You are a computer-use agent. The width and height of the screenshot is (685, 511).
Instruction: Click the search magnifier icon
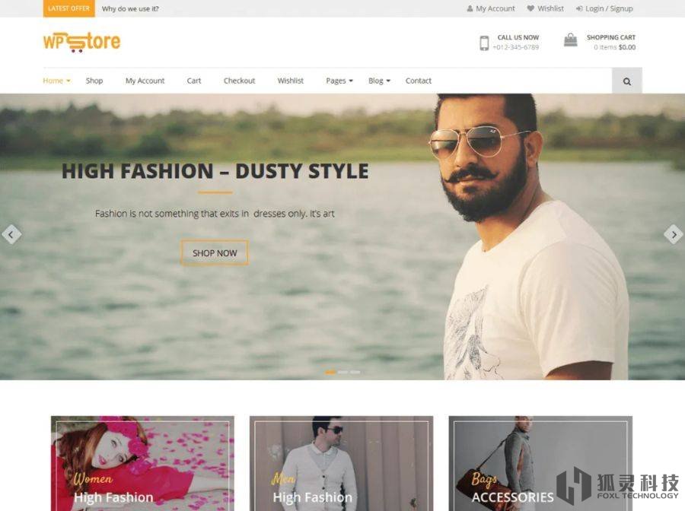(x=626, y=81)
